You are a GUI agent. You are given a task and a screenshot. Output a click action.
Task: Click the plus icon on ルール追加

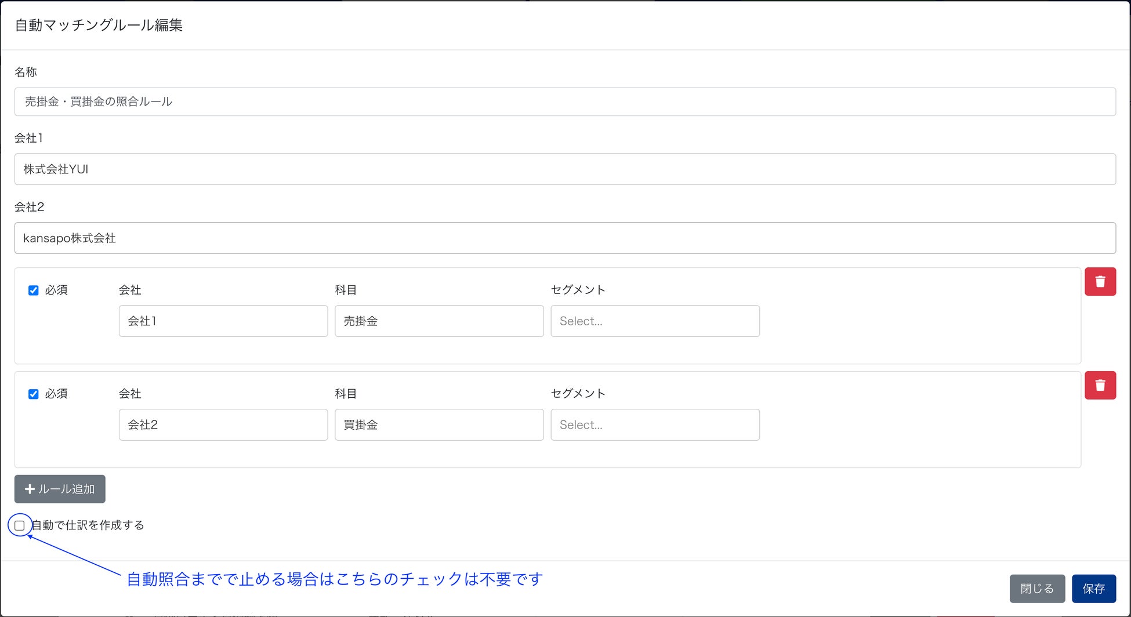30,489
